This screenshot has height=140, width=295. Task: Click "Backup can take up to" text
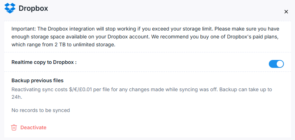click(x=246, y=89)
